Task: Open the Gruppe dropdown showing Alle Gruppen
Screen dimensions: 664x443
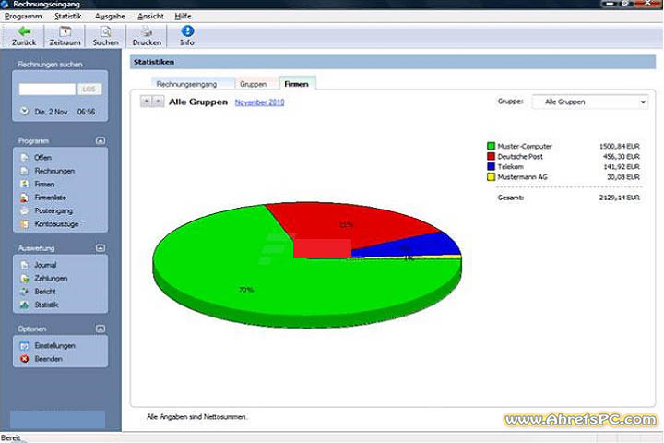Action: click(590, 102)
